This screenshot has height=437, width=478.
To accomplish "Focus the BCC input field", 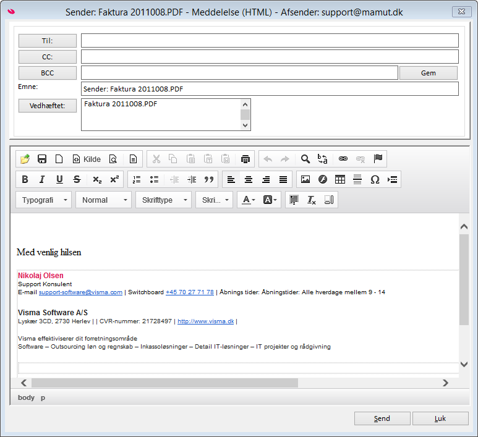I will point(239,73).
